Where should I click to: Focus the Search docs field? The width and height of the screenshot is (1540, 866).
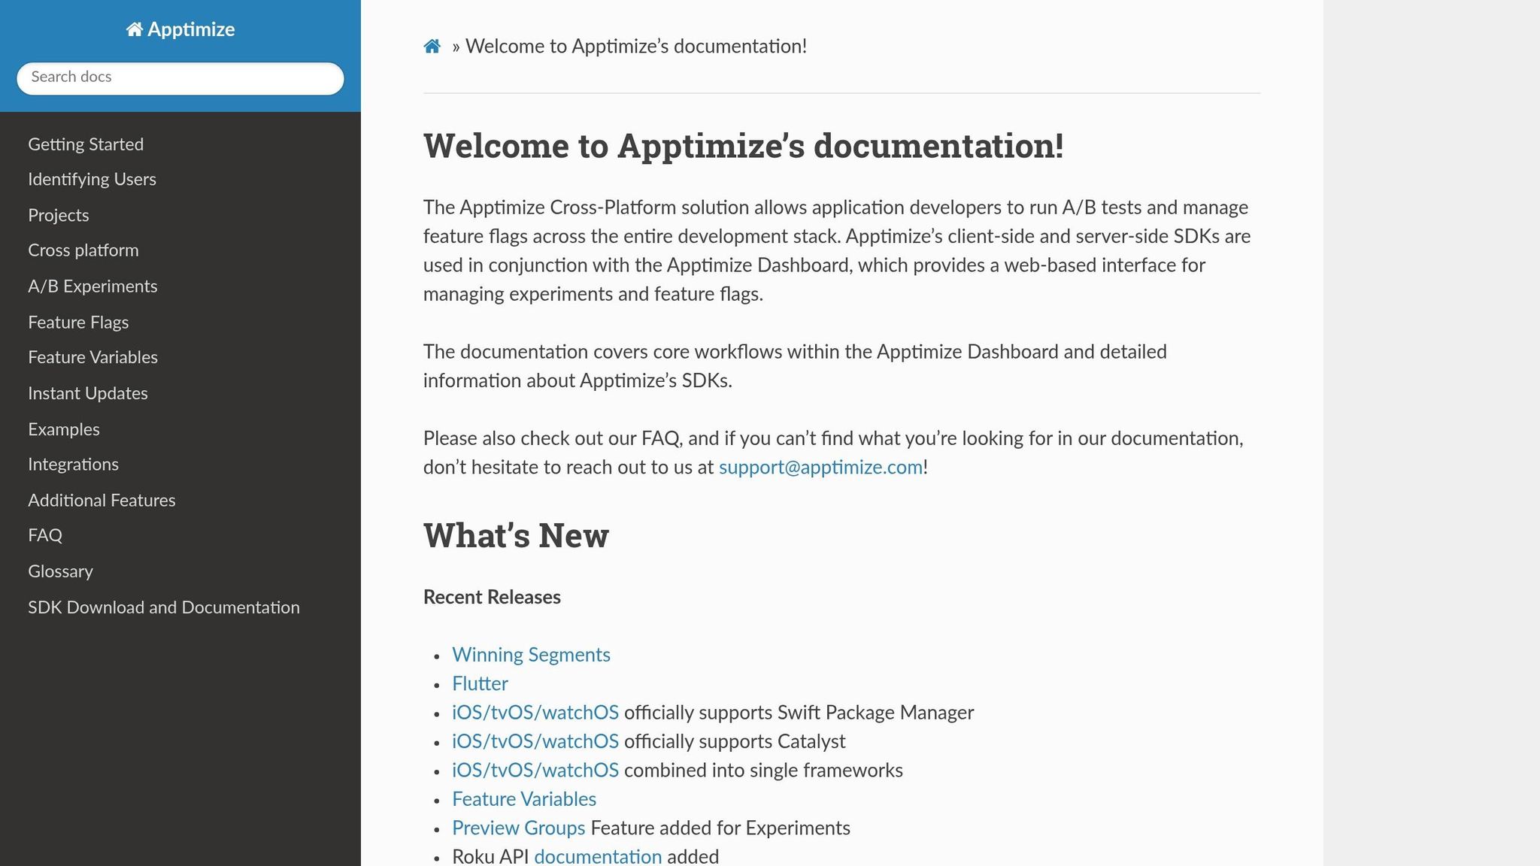[180, 78]
